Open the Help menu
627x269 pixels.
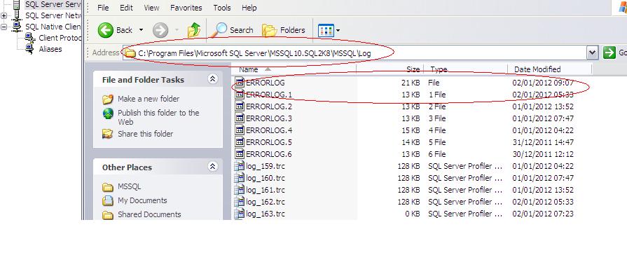(249, 8)
